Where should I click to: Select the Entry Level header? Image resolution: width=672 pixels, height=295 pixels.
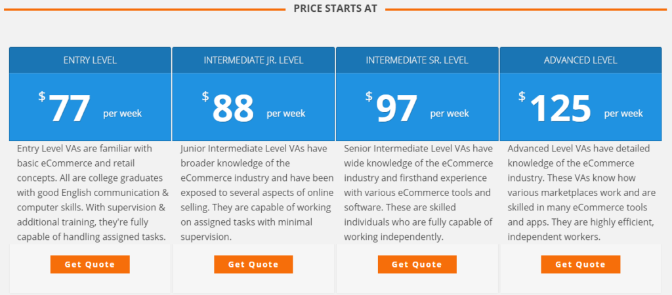click(90, 60)
